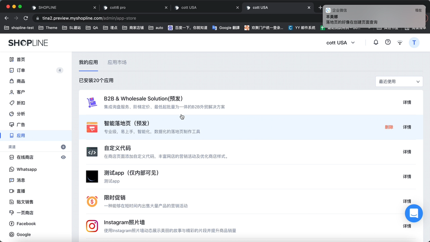Toggle the 在线商店 eye preview icon
This screenshot has height=242, width=430.
pyautogui.click(x=63, y=157)
